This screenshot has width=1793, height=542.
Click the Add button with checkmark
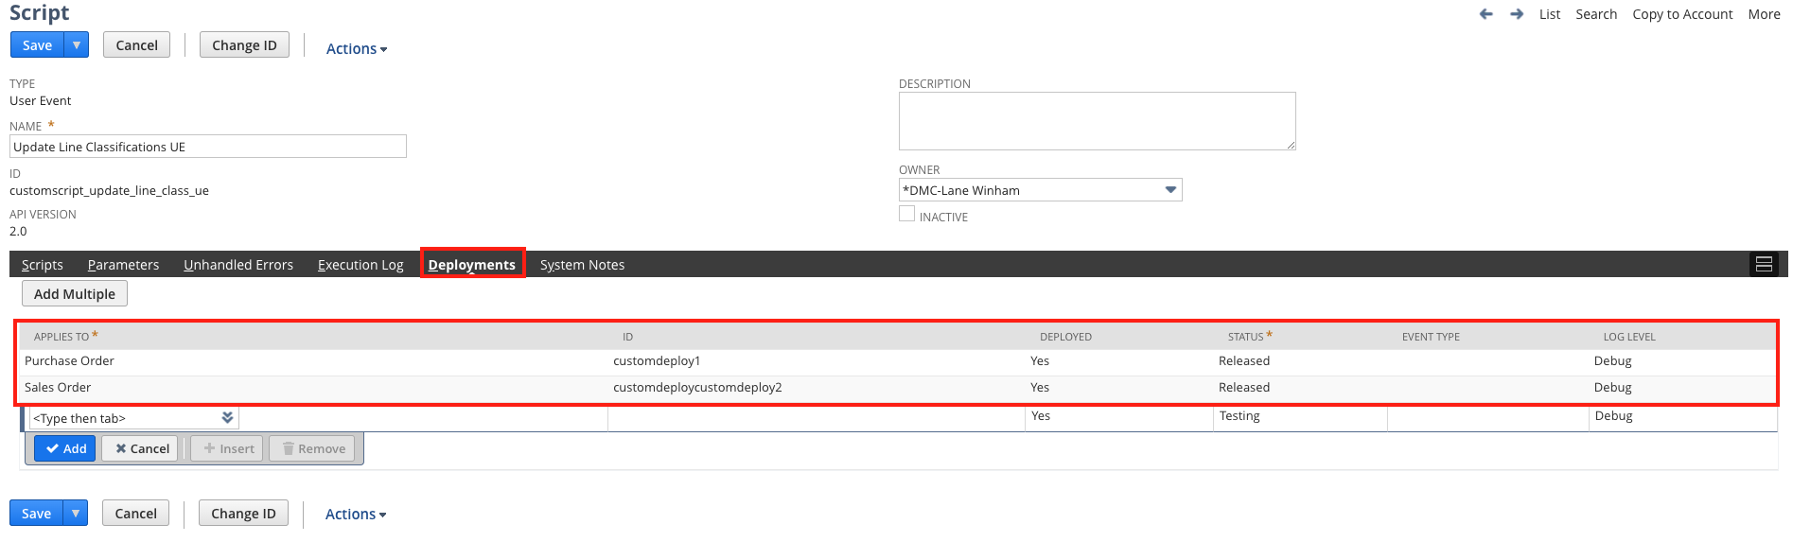pos(65,448)
